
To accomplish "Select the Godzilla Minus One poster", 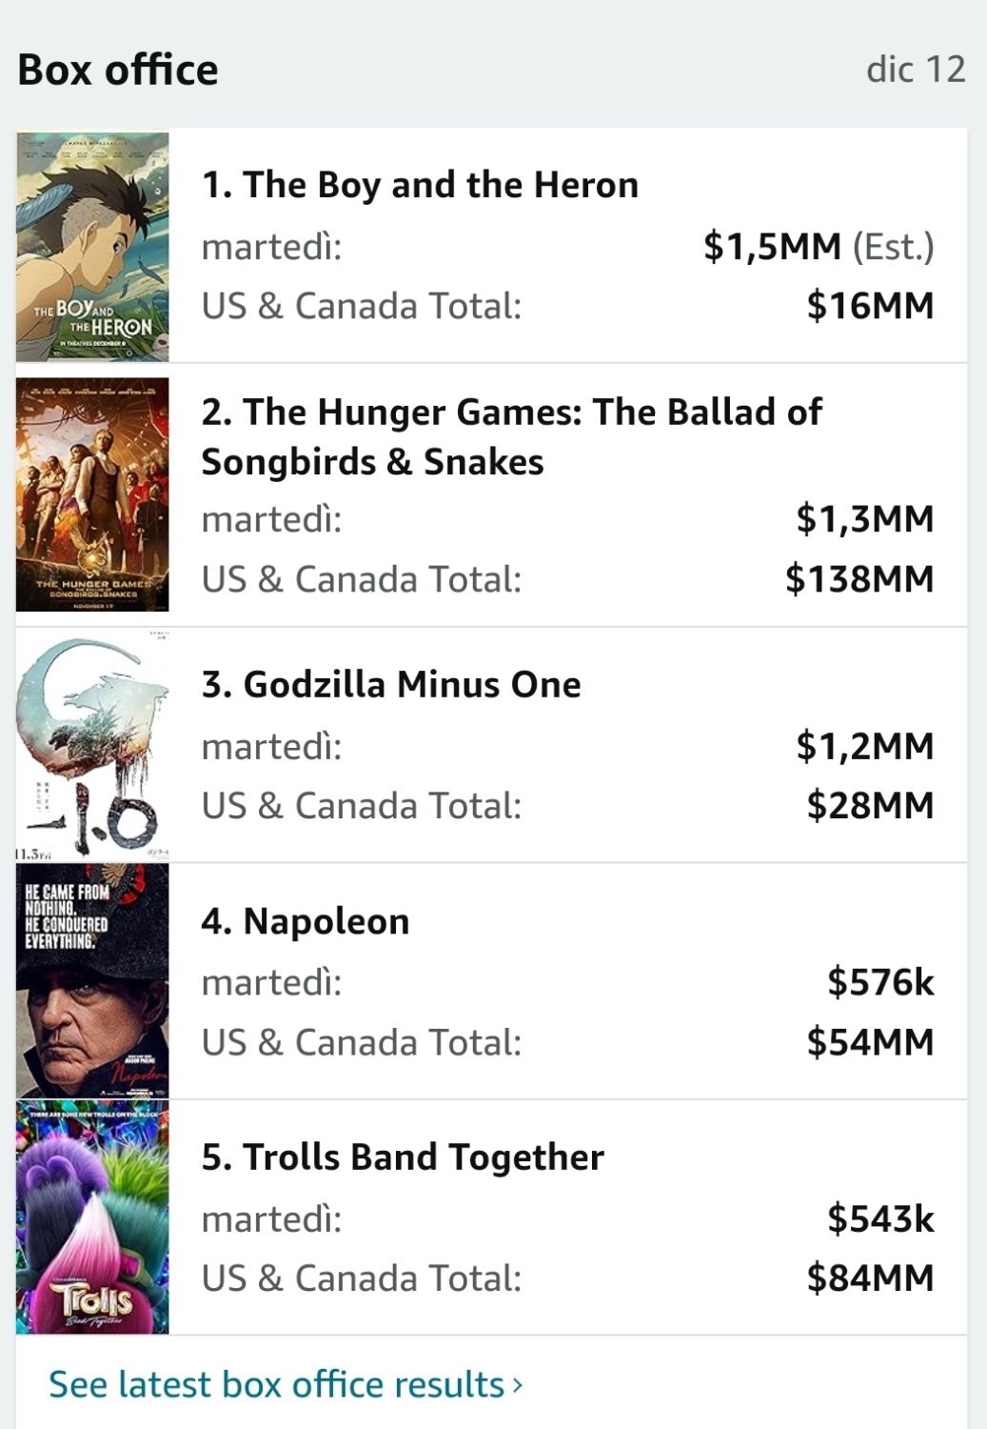I will pos(92,745).
